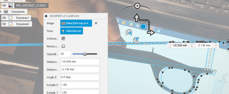229x94 pixels.
Task: Click the rotation manipulator handle on the arc
Action: pos(137,6)
